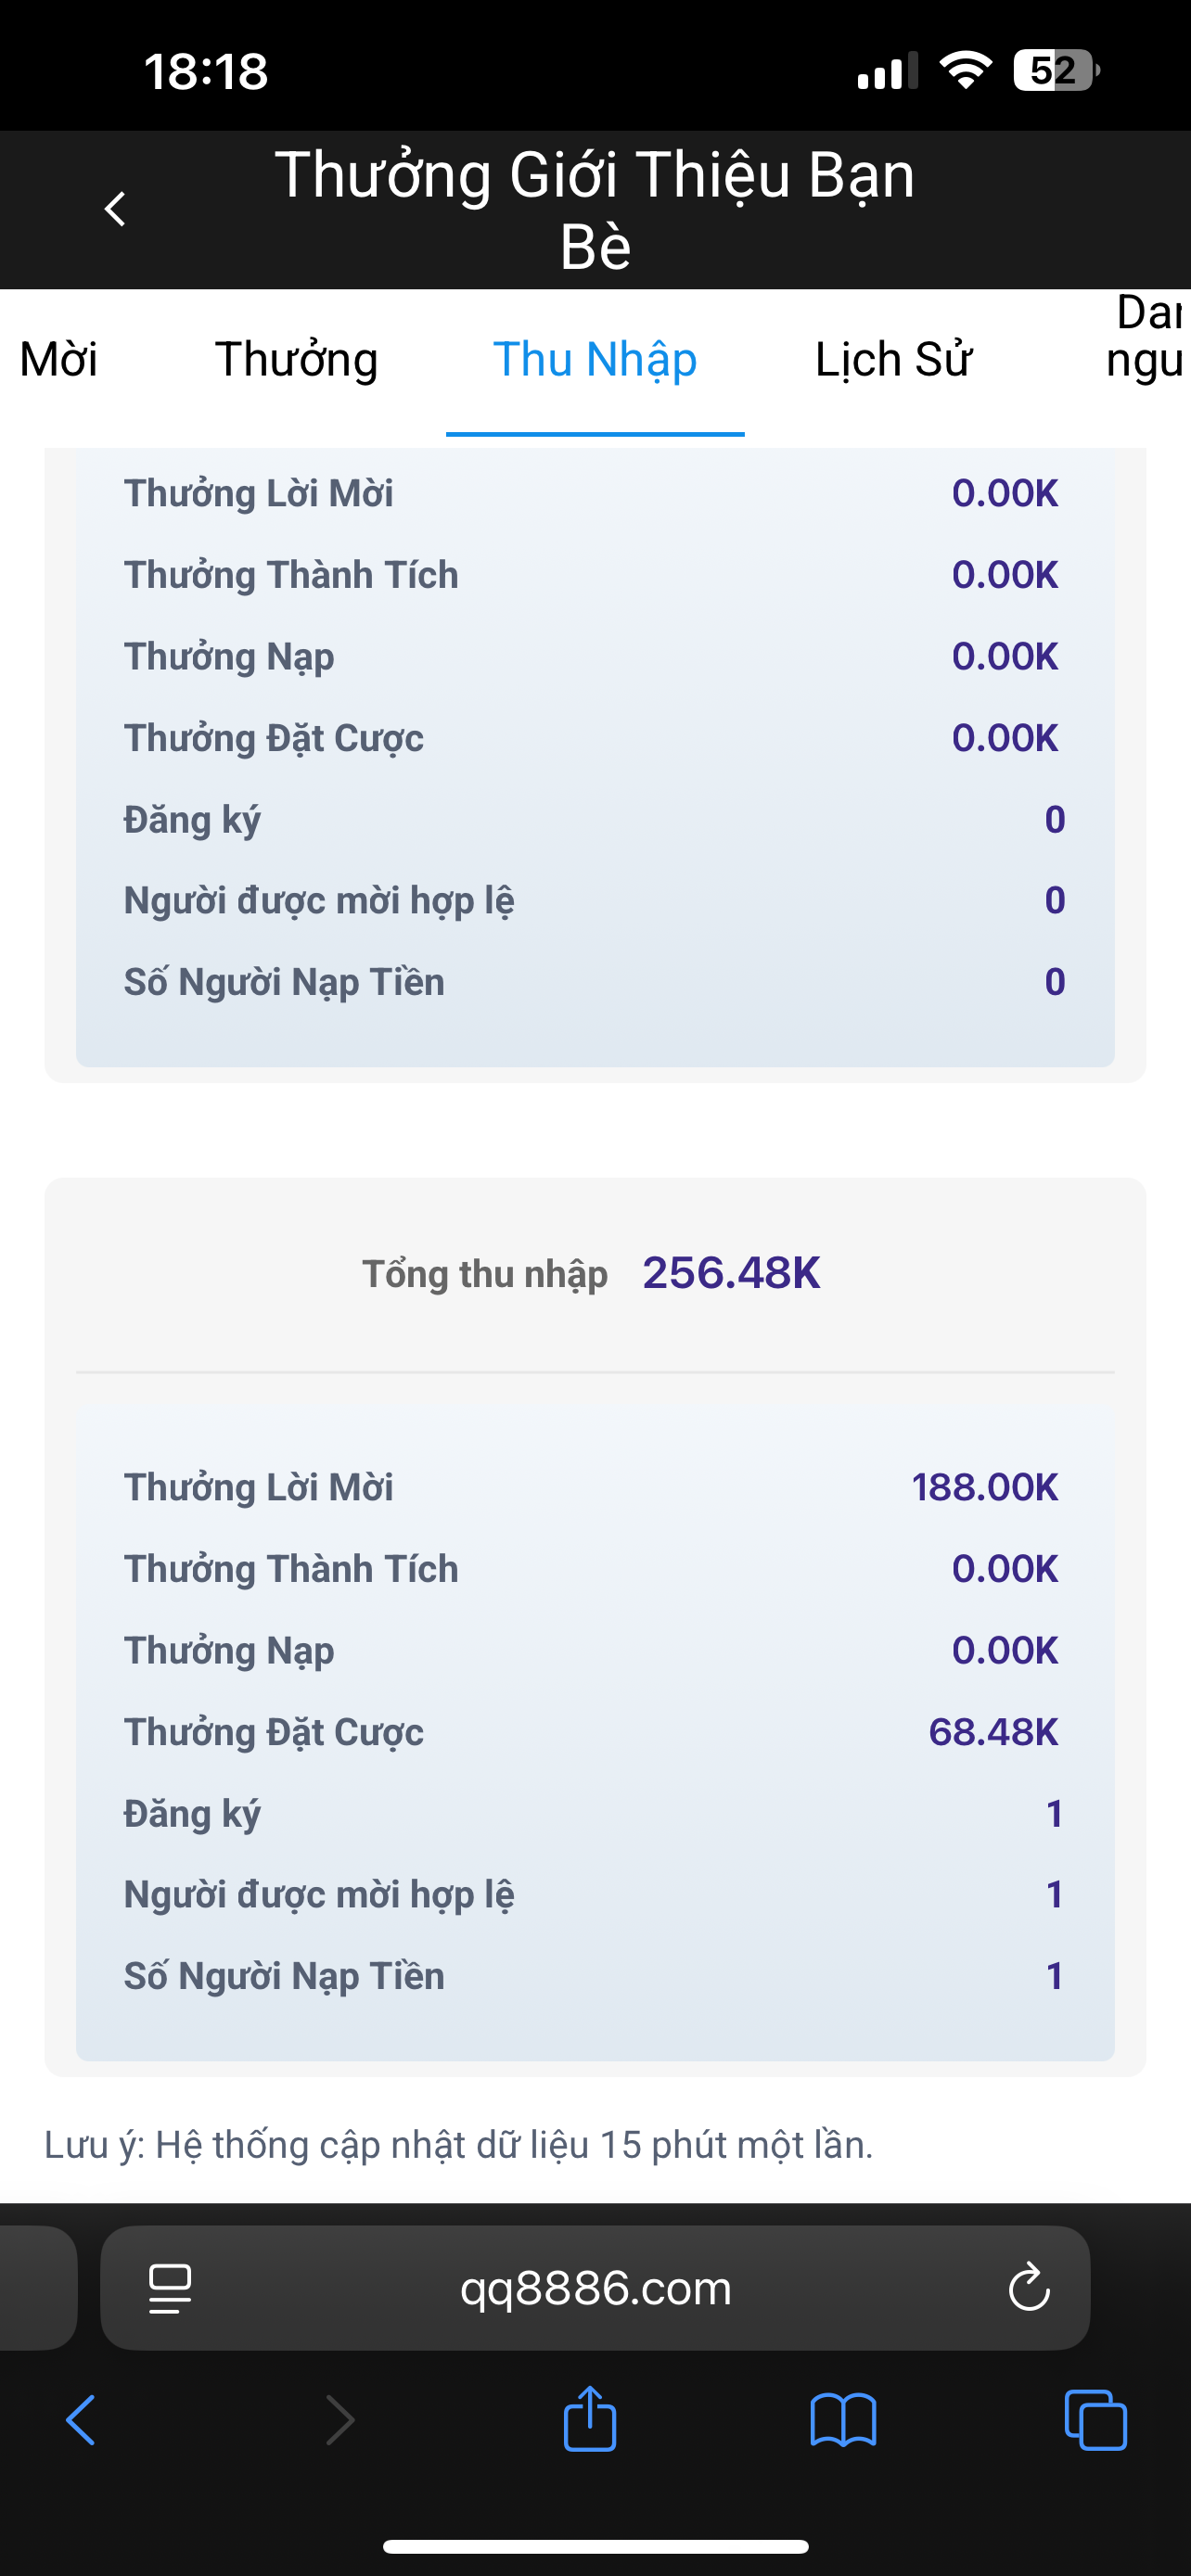Select the Thu Nhập tab

(x=595, y=360)
